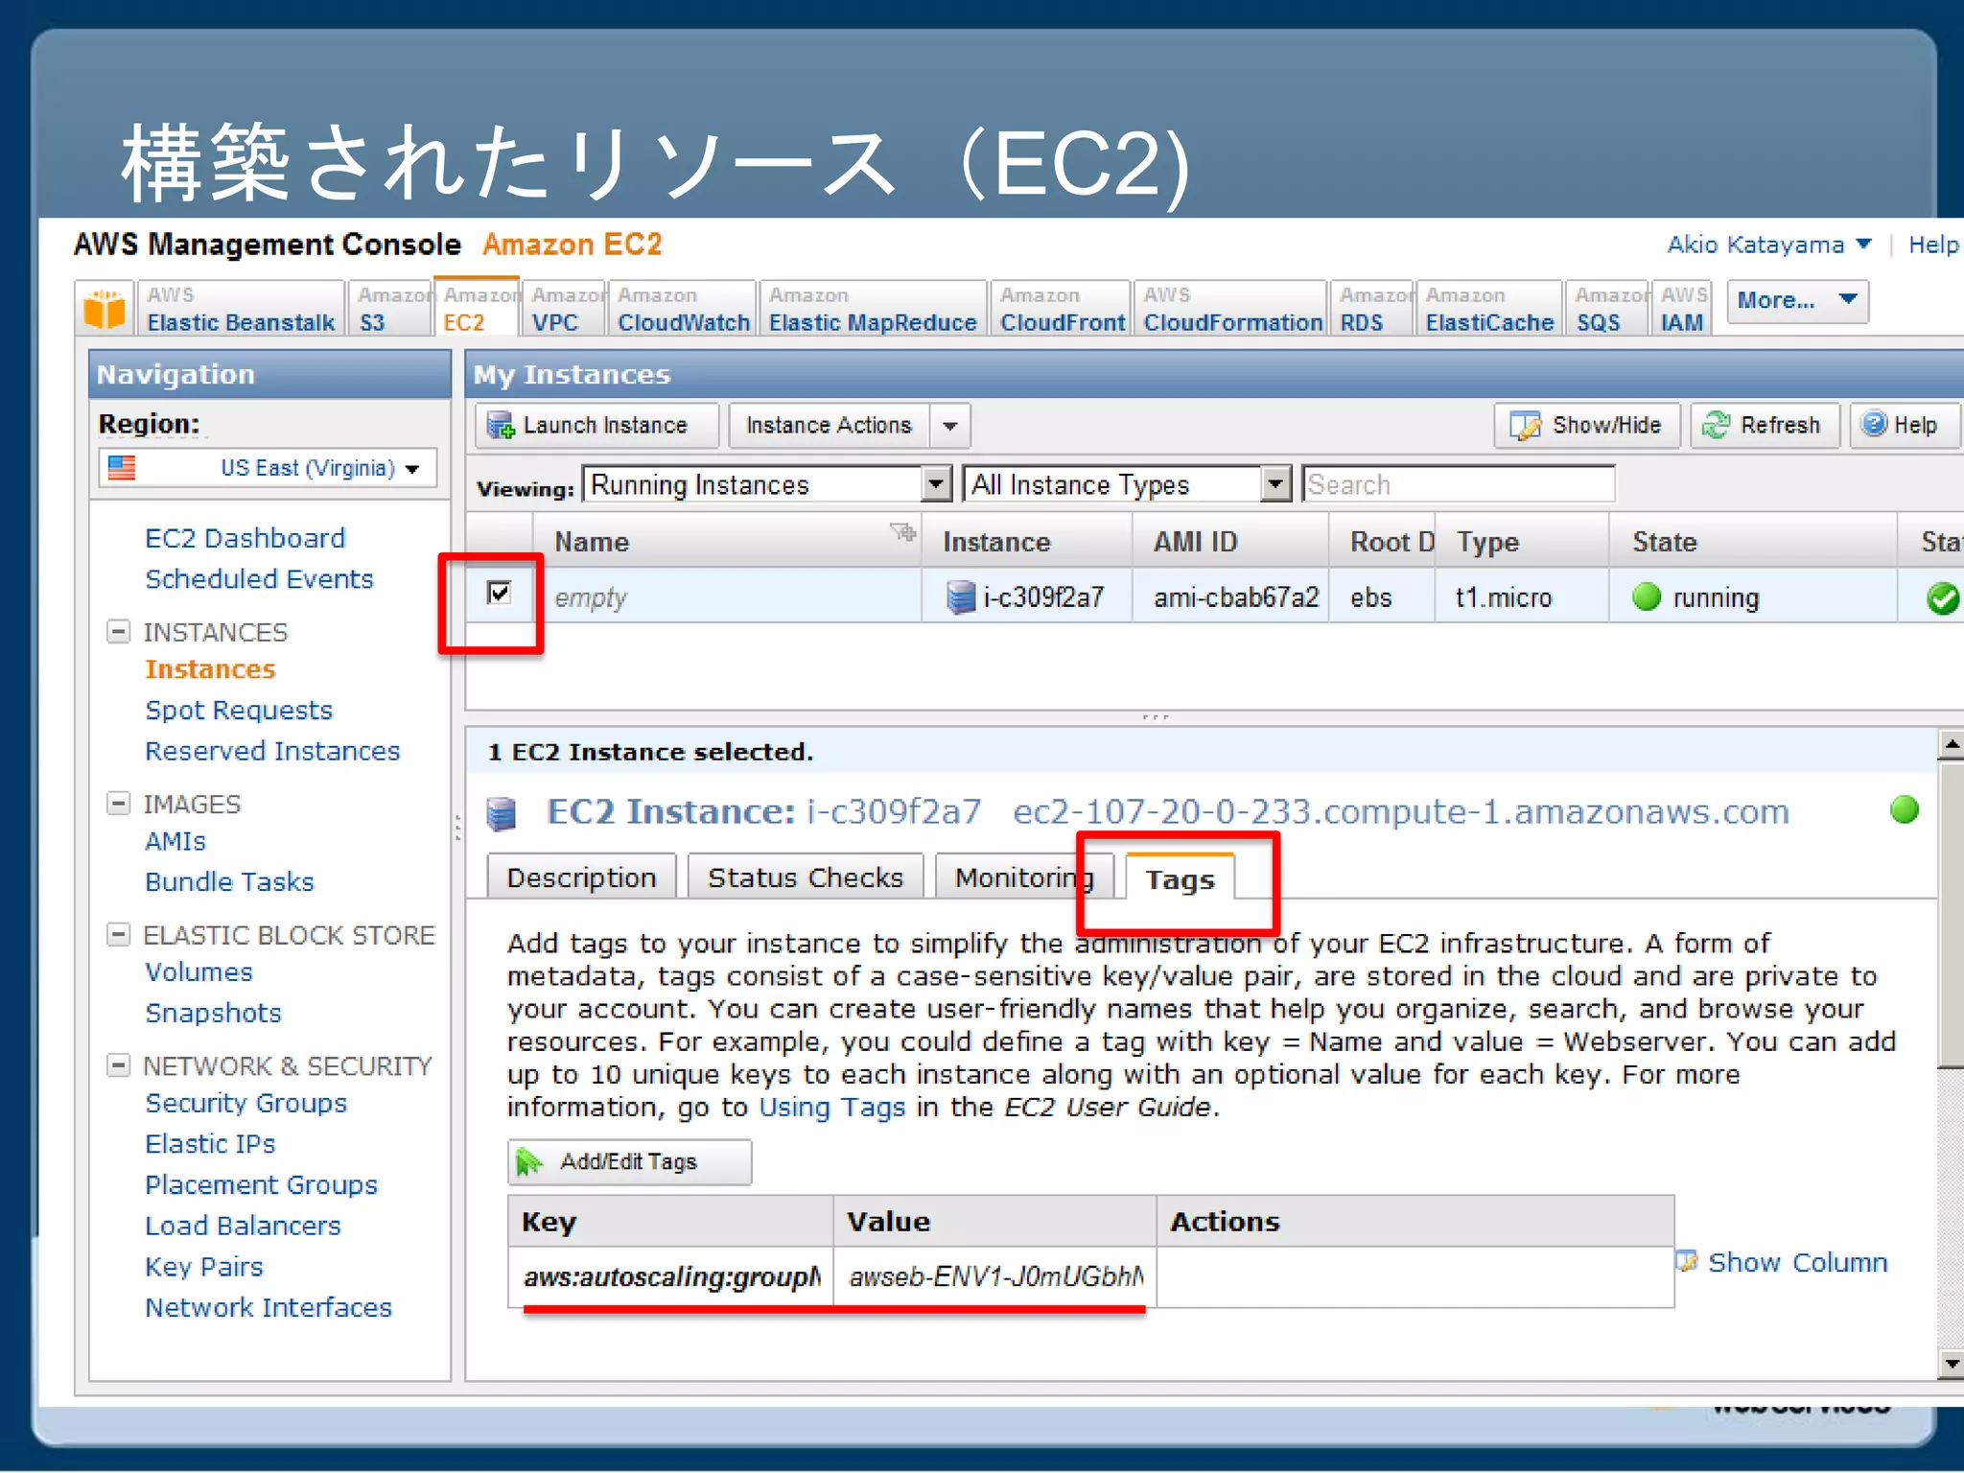The height and width of the screenshot is (1473, 1964).
Task: Click the Help question mark icon
Action: click(x=1874, y=424)
